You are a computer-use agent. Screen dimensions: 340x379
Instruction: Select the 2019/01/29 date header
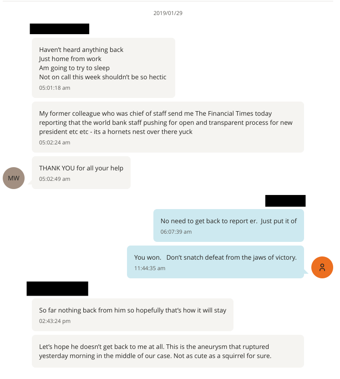(168, 13)
